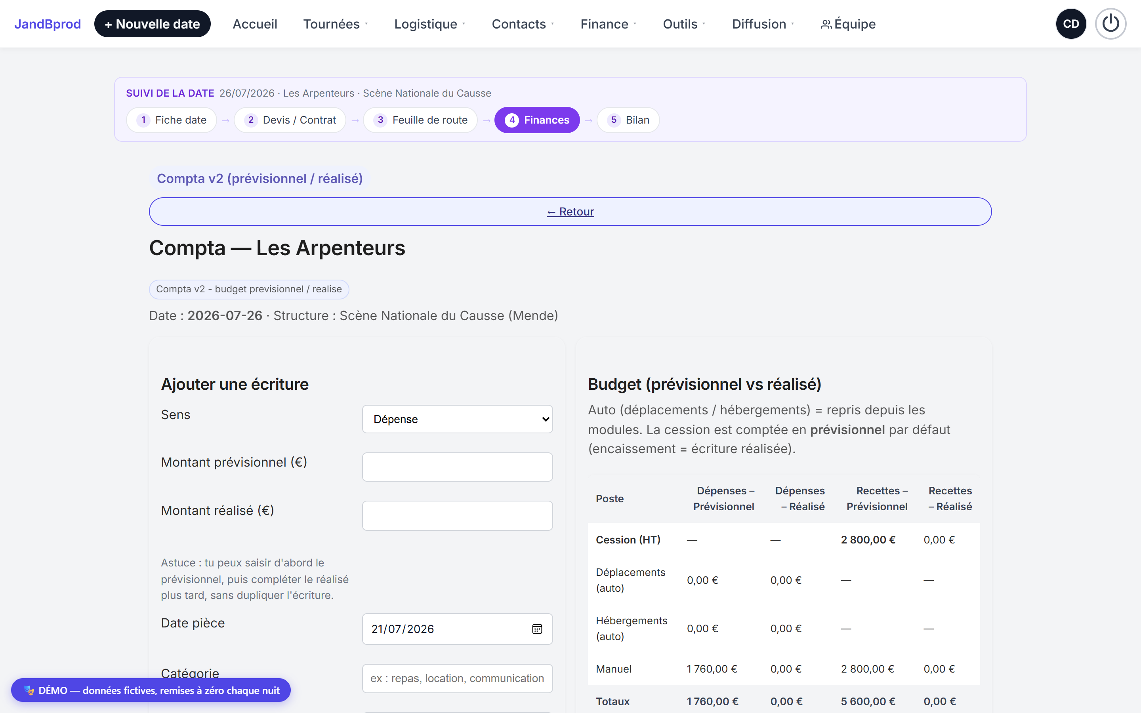Viewport: 1141px width, 713px height.
Task: Open the Devis / Contrat step
Action: pyautogui.click(x=290, y=120)
